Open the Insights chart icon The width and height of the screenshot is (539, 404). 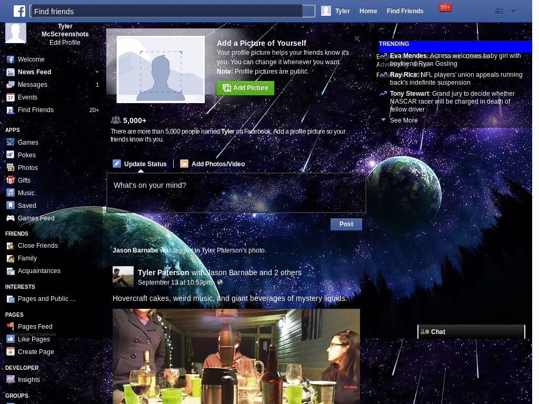(11, 380)
